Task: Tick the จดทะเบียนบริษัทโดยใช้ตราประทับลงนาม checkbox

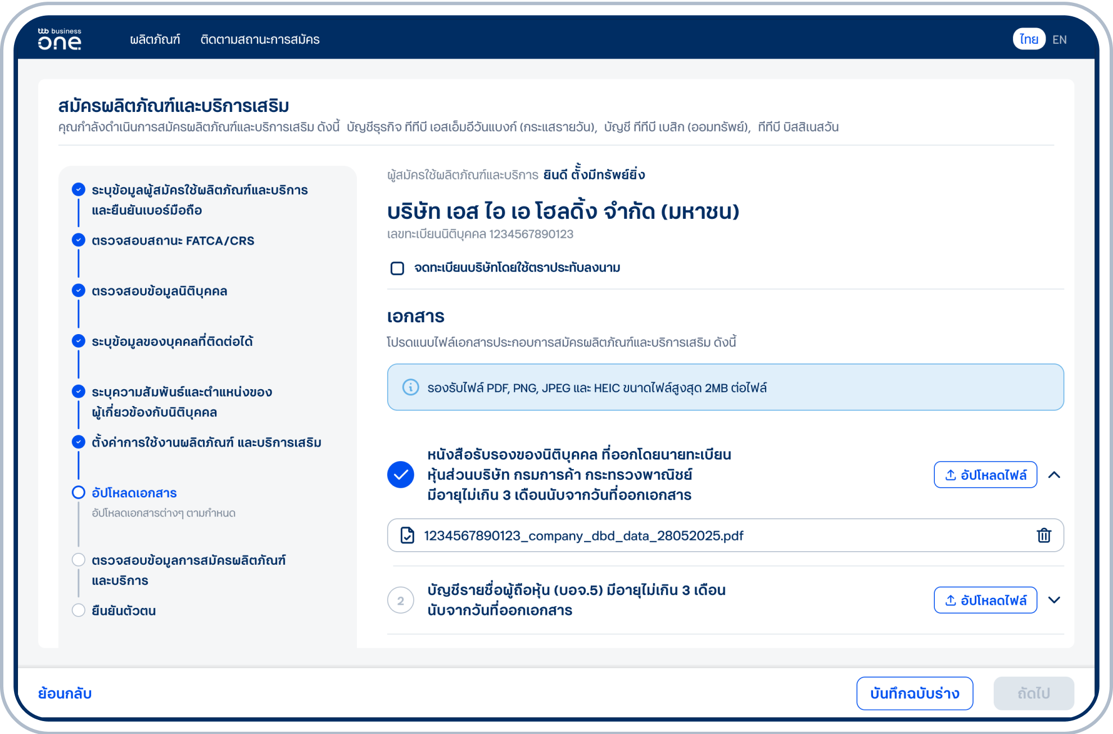Action: click(397, 268)
